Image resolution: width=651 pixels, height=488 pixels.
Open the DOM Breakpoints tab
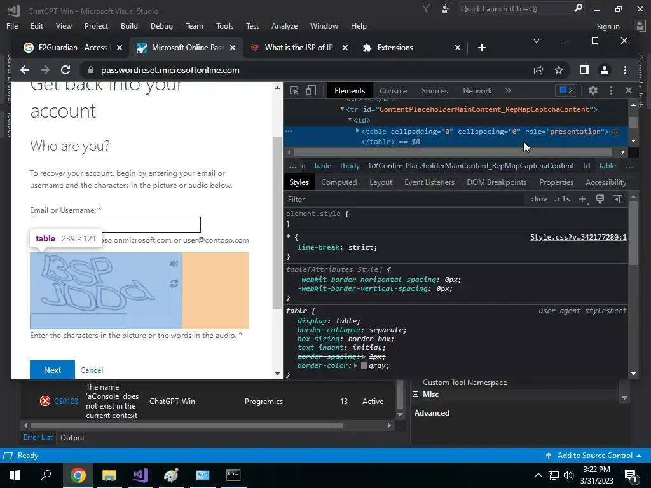coord(497,182)
